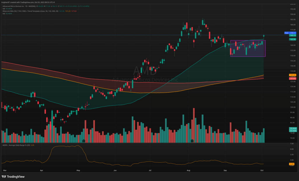
Task: Select the green 165.96 moving average label
Action: pyautogui.click(x=293, y=39)
